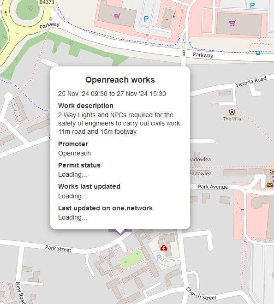The image size is (274, 304).
Task: Select the 'Loading...' value under Permit status
Action: [x=72, y=175]
